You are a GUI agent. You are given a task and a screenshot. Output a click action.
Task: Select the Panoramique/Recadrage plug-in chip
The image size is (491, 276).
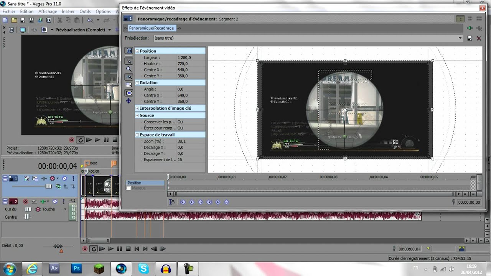coord(151,28)
